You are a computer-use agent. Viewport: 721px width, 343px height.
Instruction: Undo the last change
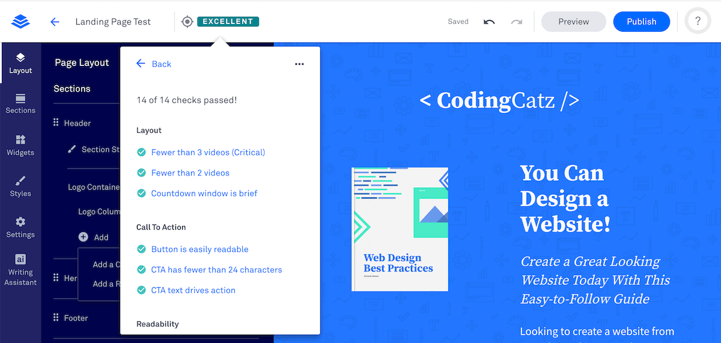tap(489, 22)
